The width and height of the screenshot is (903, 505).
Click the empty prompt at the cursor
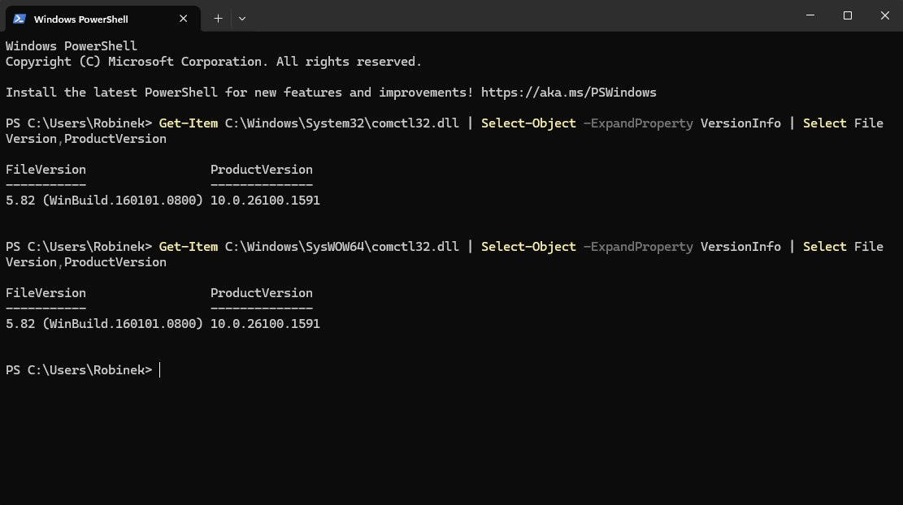tap(160, 370)
